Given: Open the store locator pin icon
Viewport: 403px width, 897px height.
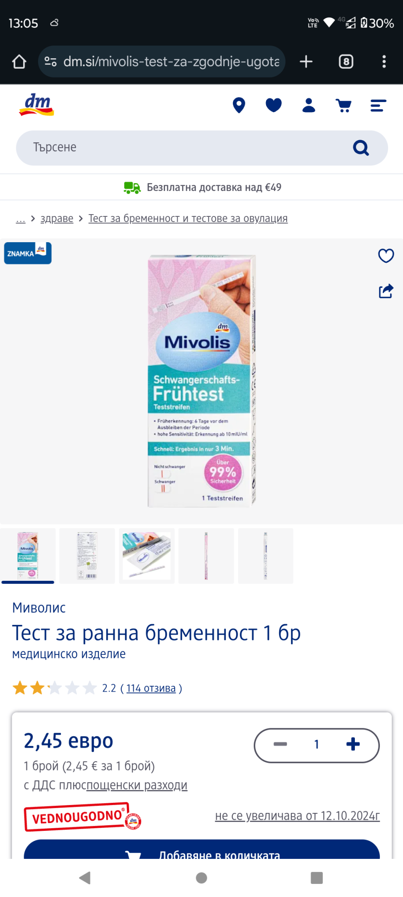Looking at the screenshot, I should 239,106.
